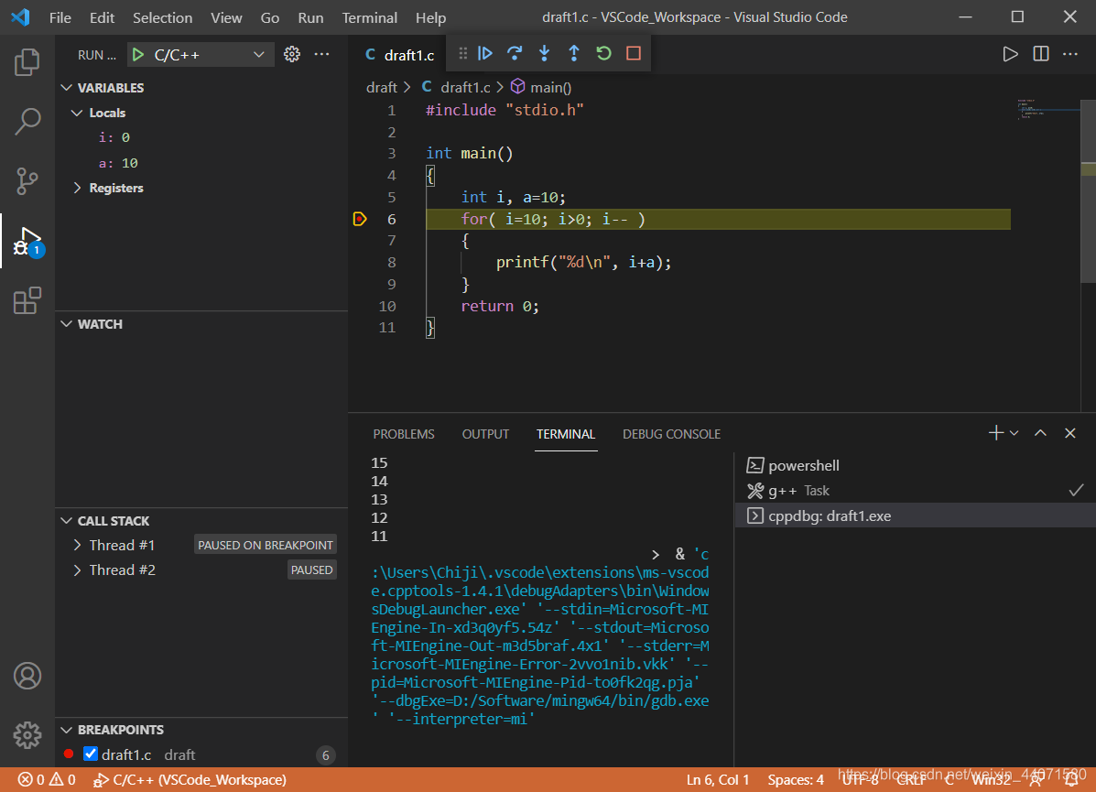Image resolution: width=1096 pixels, height=792 pixels.
Task: Open editor more actions ellipsis
Action: pos(1070,54)
